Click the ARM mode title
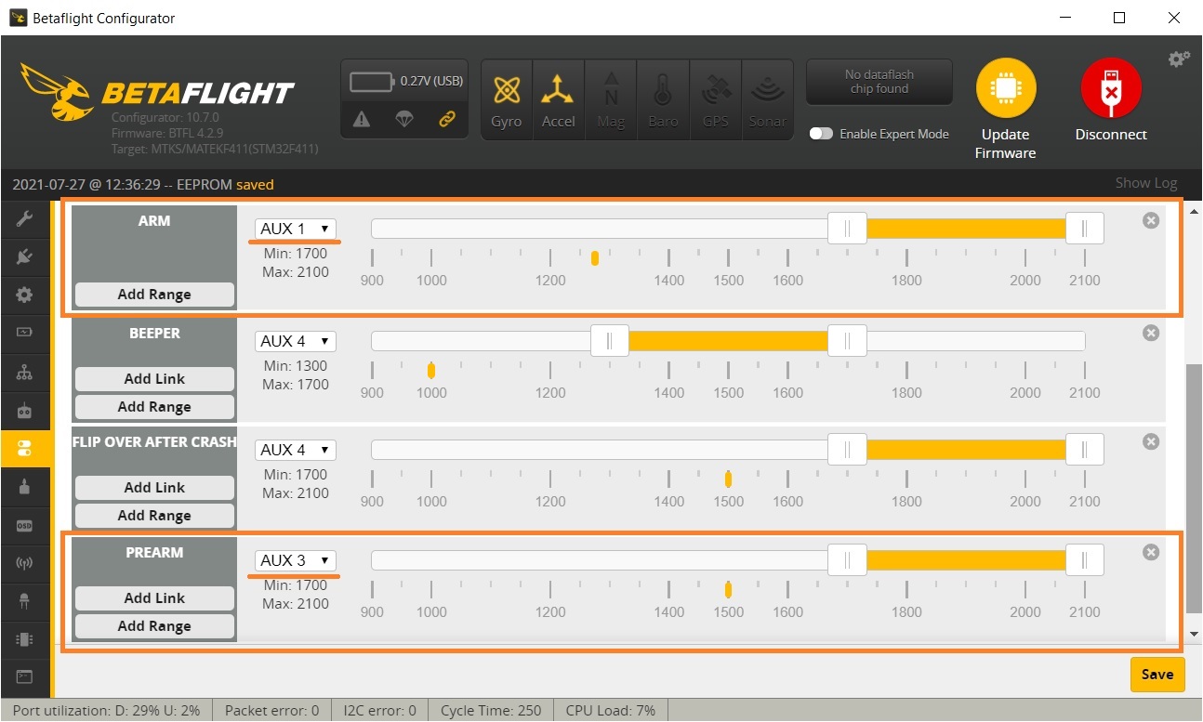Screen dimensions: 1203x722 point(154,221)
